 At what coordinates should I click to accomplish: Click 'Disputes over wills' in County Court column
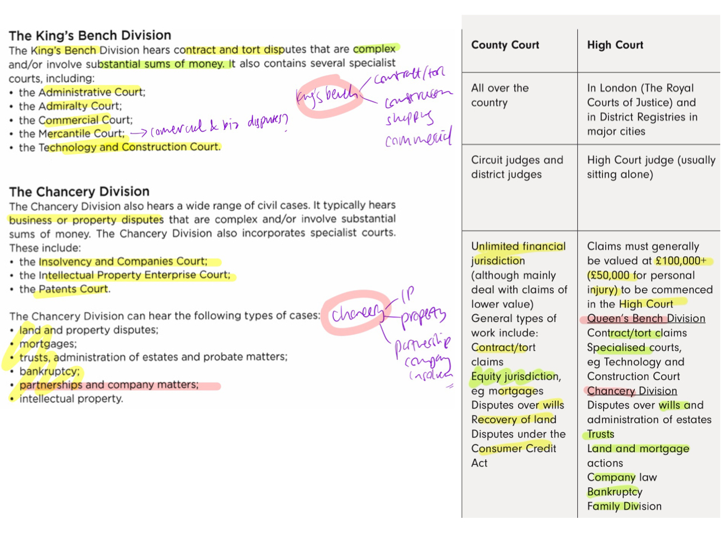point(517,405)
